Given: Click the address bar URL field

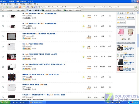Looking at the screenshot, I should (x=86, y=7).
